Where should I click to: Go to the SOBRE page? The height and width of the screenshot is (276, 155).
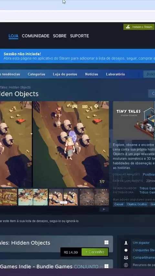tap(60, 36)
